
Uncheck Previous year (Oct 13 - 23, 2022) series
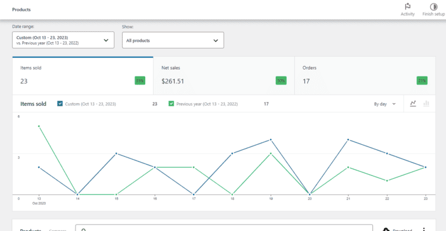[171, 104]
